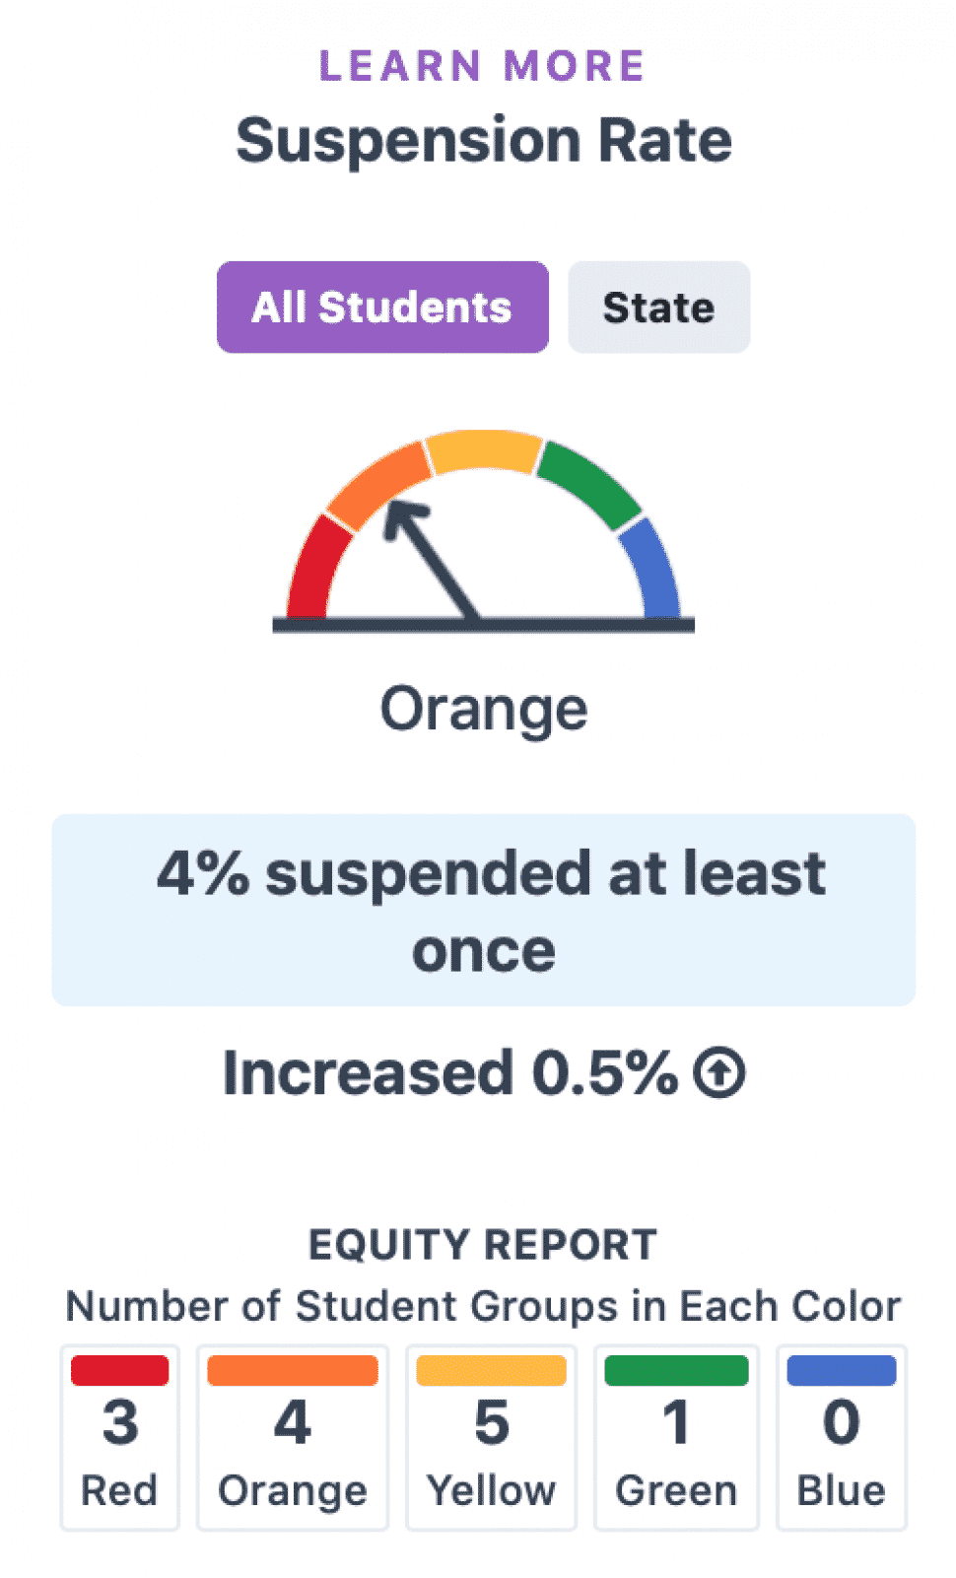This screenshot has width=956, height=1578.
Task: Click the red segment of the gauge
Action: coord(317,568)
